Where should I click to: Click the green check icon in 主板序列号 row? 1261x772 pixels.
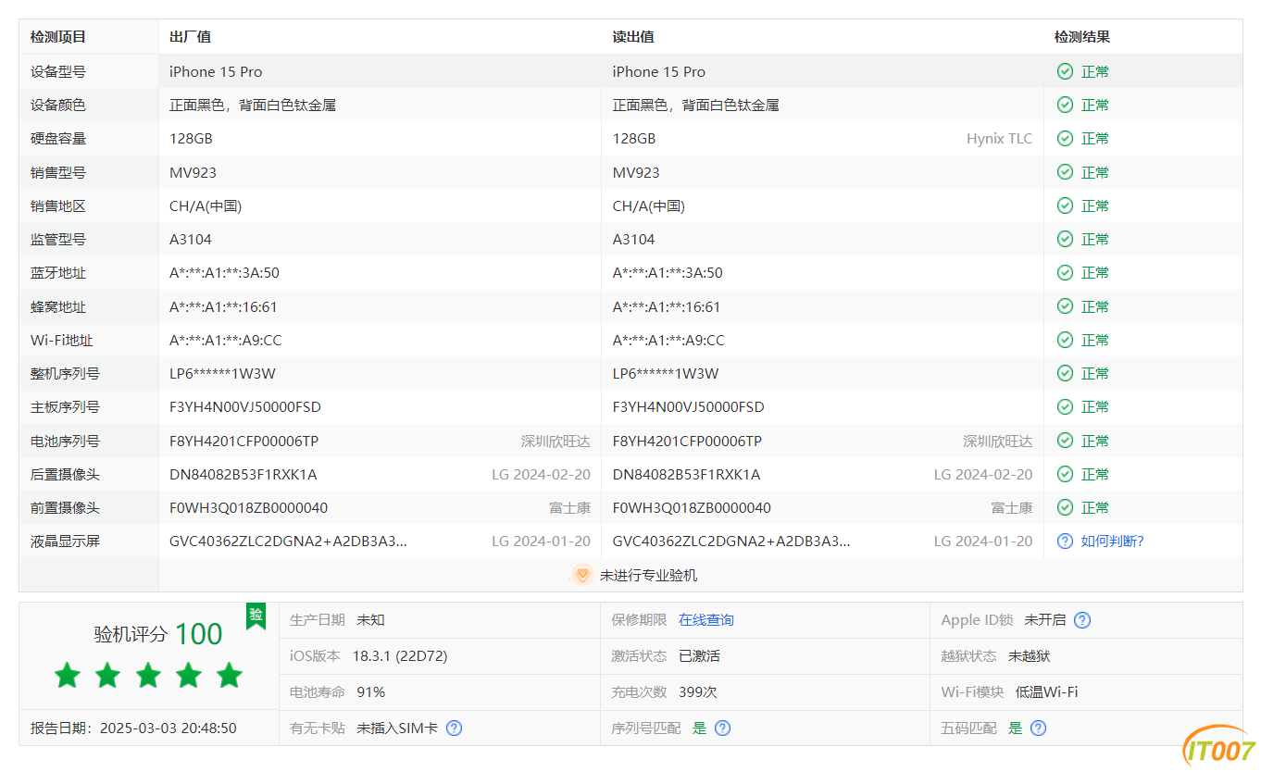tap(1065, 406)
